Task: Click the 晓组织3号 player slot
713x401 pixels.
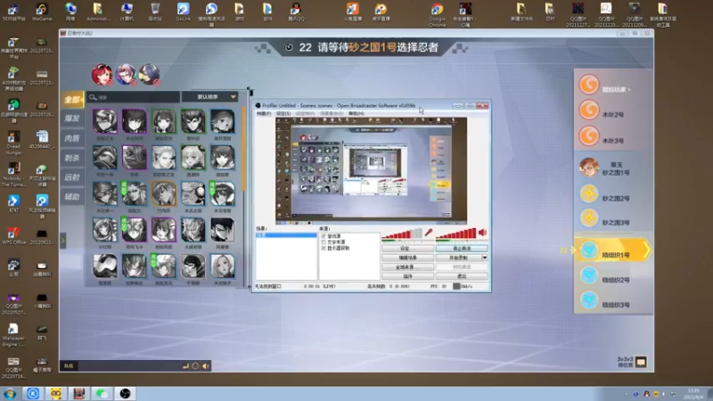Action: [613, 301]
